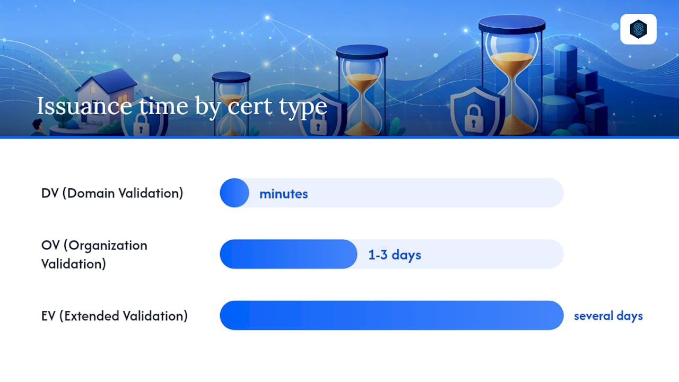Click the fingerprint logo icon
This screenshot has width=679, height=382.
[638, 29]
